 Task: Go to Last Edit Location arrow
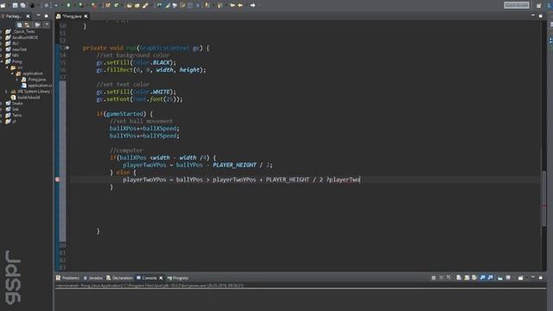point(232,5)
